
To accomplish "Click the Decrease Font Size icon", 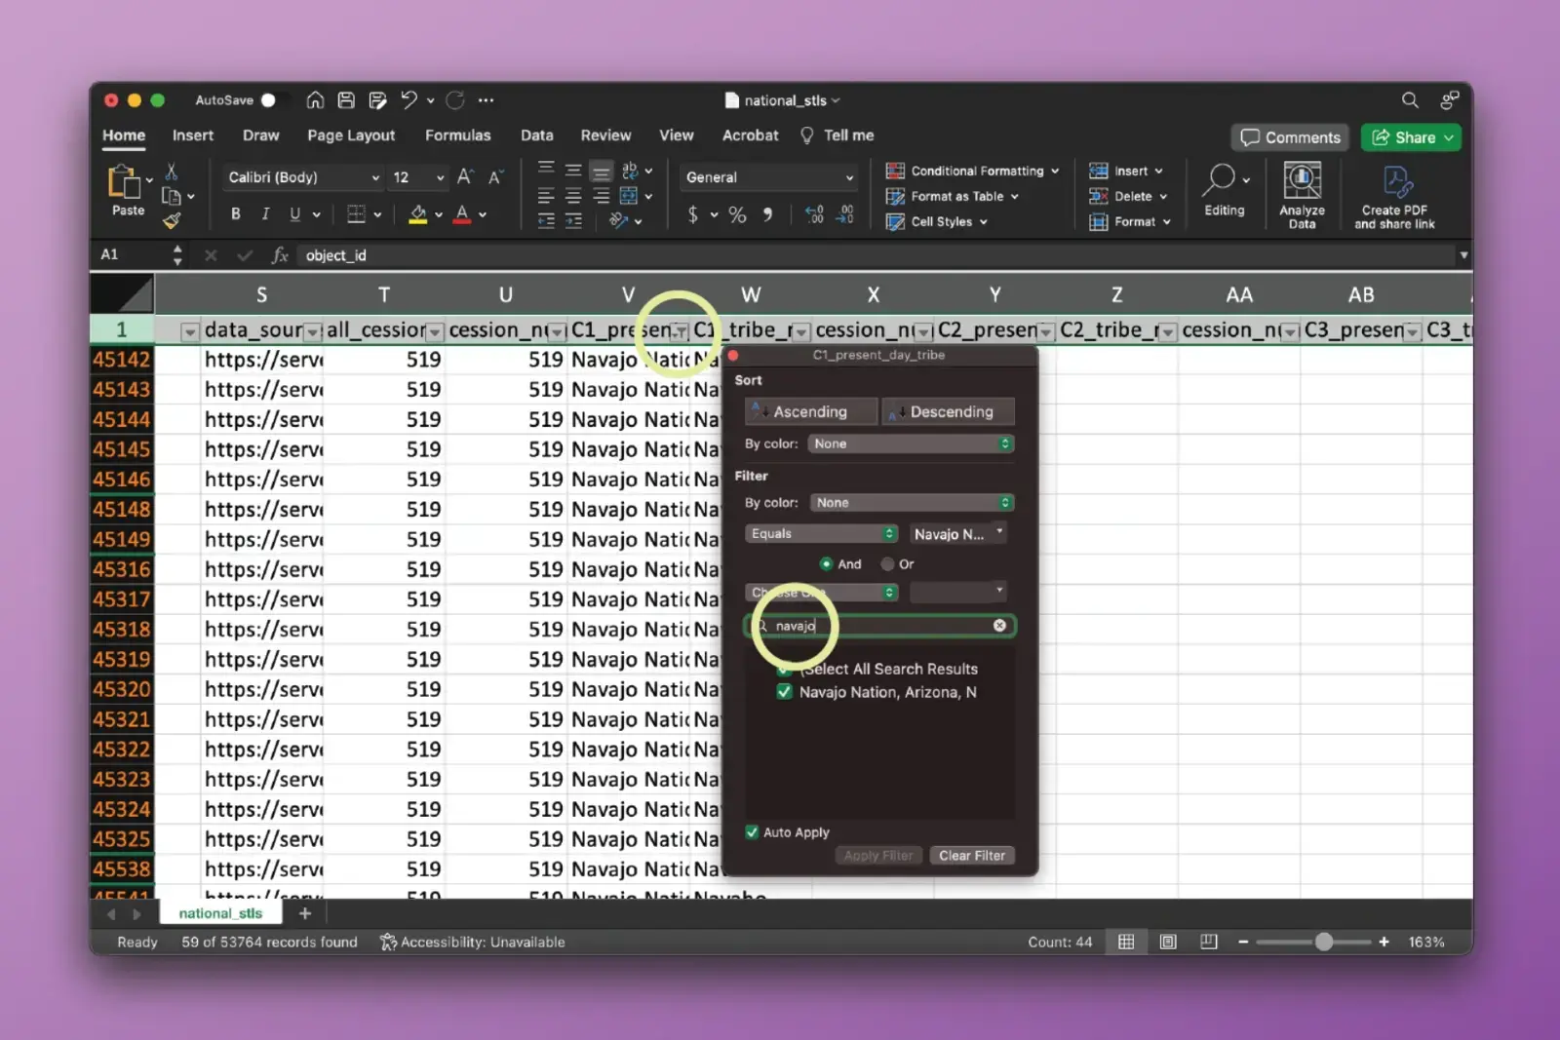I will coord(495,176).
